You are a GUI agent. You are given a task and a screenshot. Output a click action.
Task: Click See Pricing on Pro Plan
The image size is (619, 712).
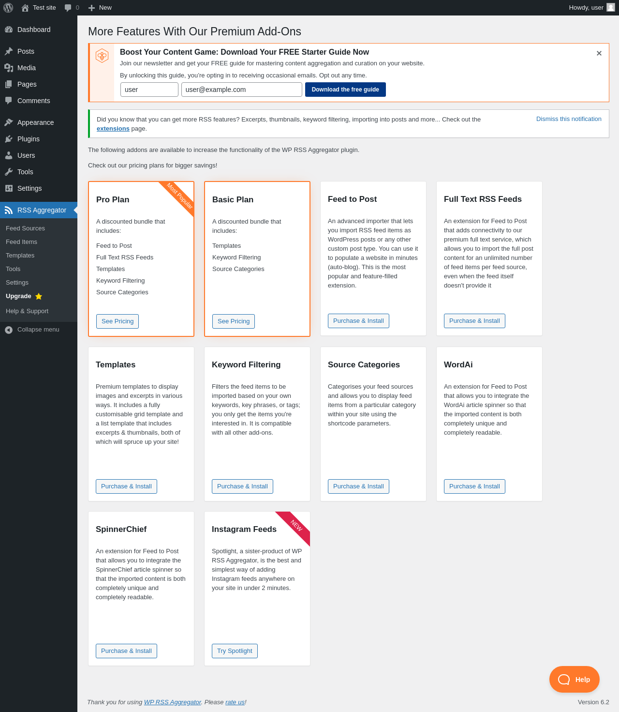(118, 321)
